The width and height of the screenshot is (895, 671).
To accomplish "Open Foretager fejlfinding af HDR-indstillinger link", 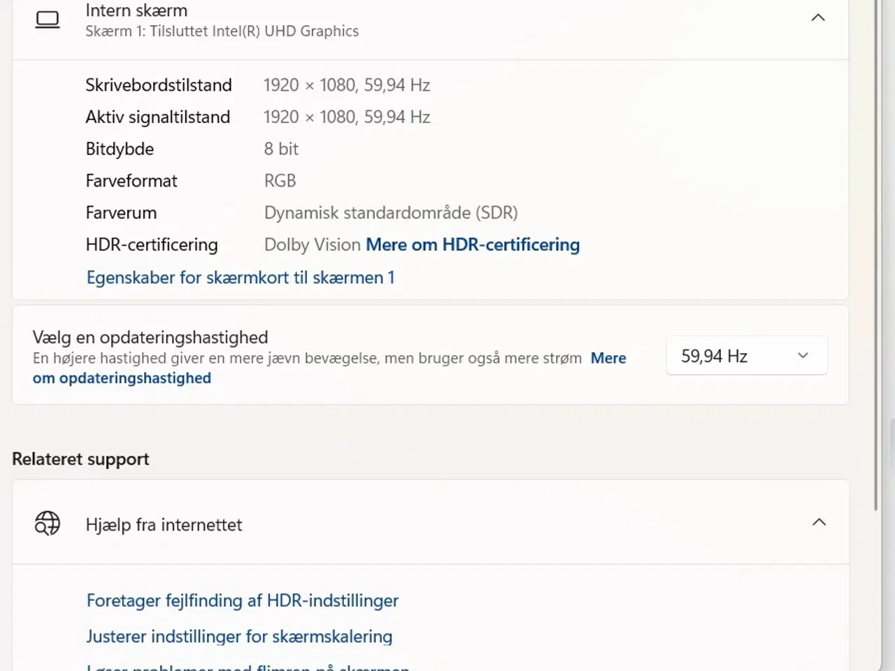I will point(242,600).
